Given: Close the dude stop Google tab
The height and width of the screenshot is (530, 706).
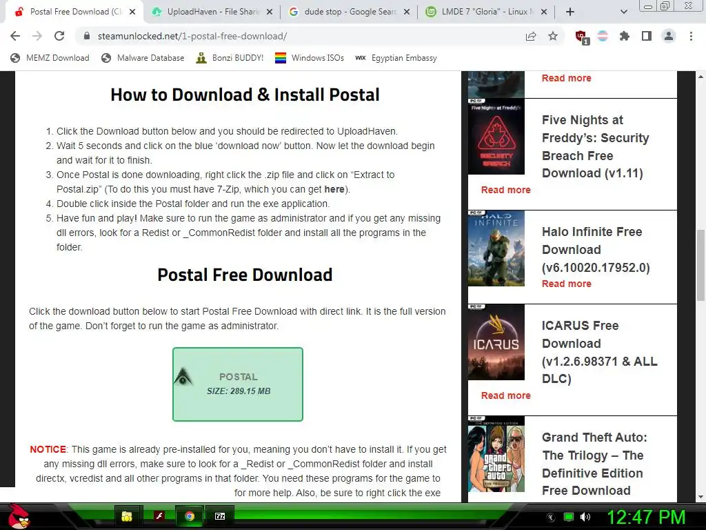Looking at the screenshot, I should click(x=407, y=12).
